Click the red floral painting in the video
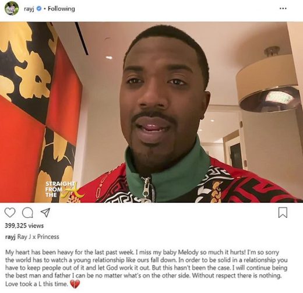This screenshot has width=303, height=293. click(39, 111)
